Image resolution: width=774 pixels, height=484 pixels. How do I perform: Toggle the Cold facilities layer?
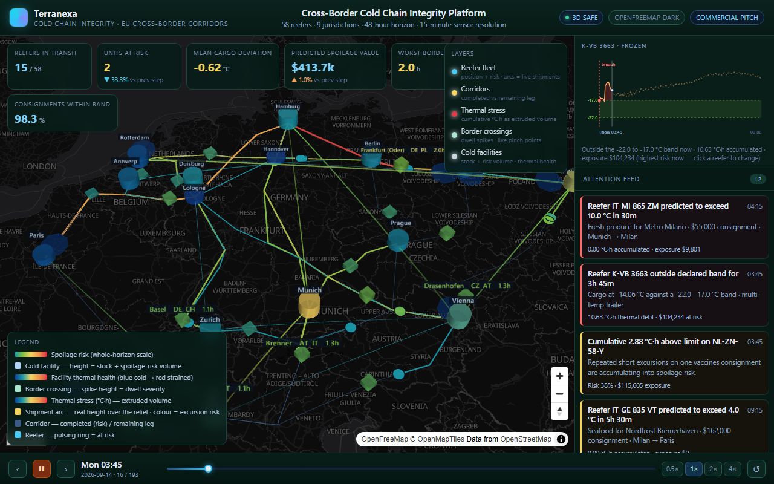pos(506,157)
